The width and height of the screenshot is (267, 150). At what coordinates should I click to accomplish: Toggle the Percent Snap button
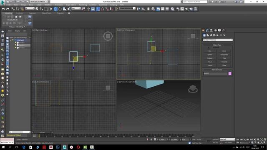107,9
